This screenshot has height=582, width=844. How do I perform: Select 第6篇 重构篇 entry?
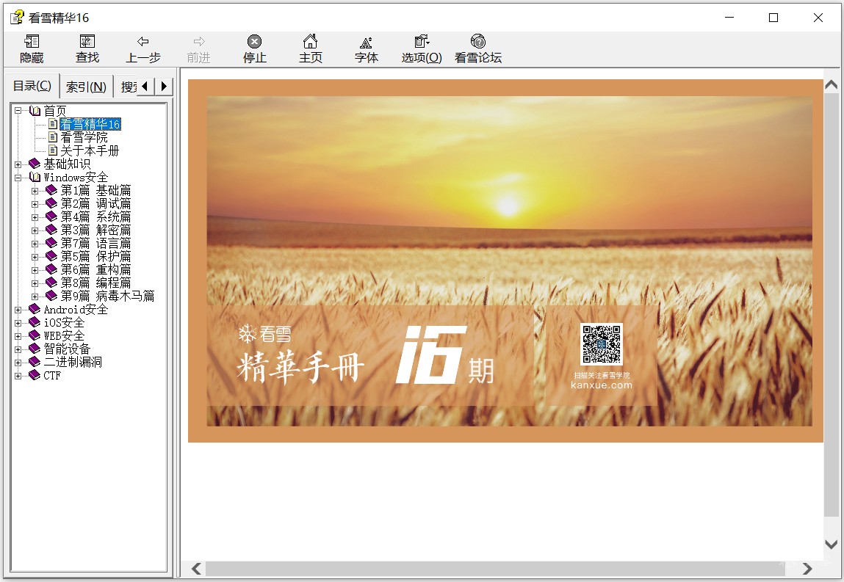pyautogui.click(x=95, y=269)
